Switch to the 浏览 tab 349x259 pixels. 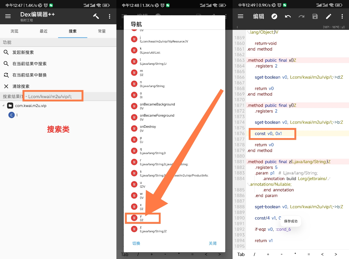pos(14,31)
